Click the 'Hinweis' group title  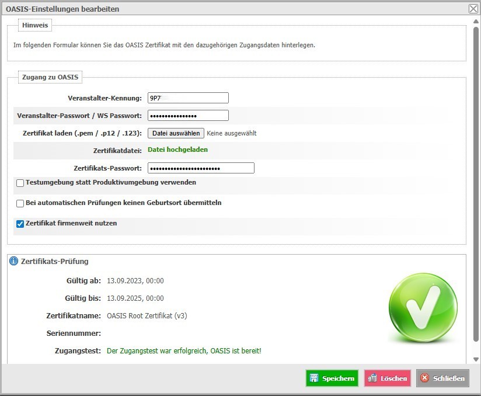(35, 25)
